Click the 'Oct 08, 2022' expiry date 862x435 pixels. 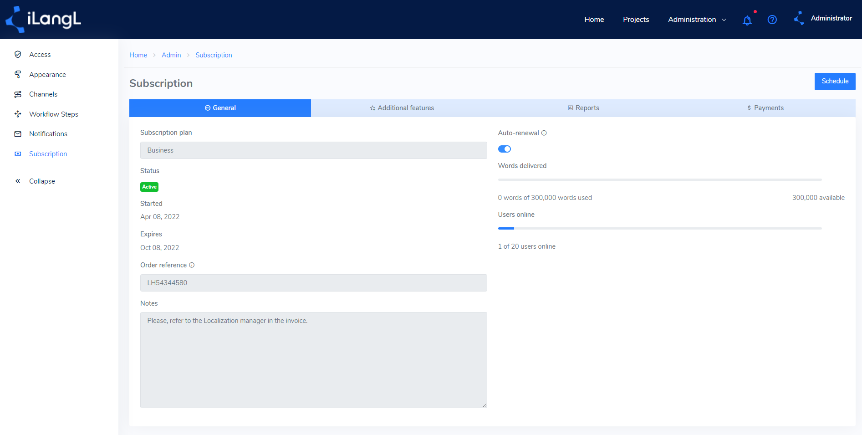[159, 248]
